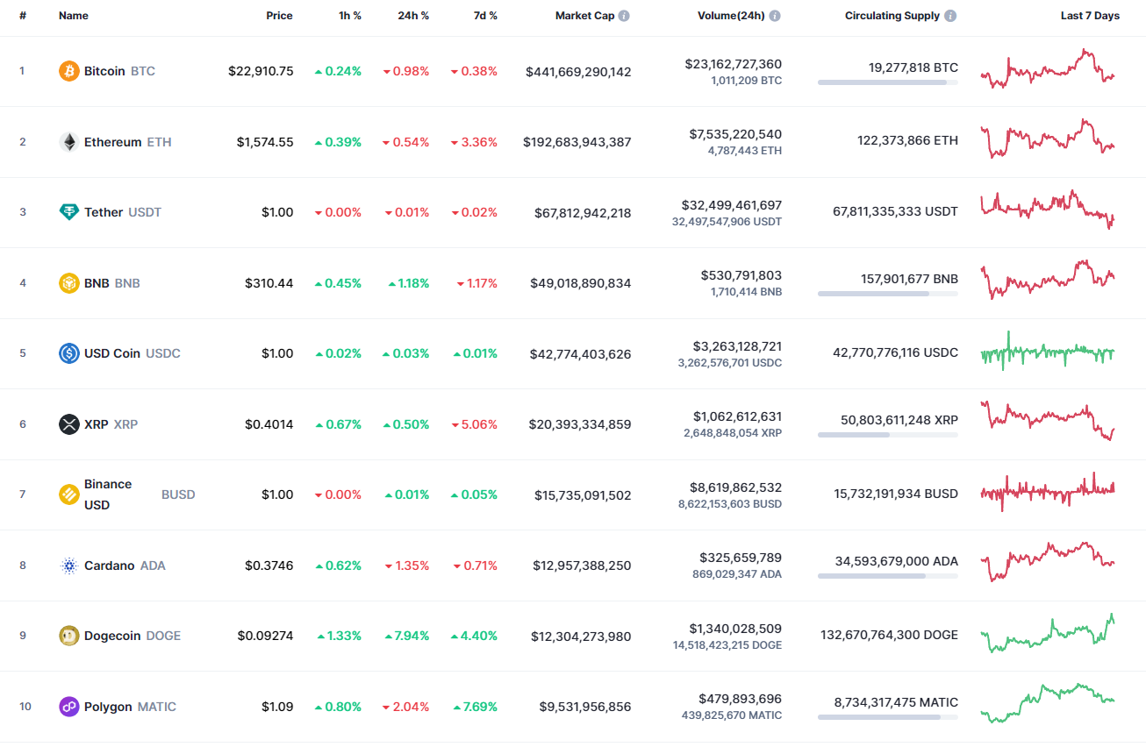Screen dimensions: 1146x747
Task: Open the Market Cap info tooltip icon
Action: coord(622,15)
